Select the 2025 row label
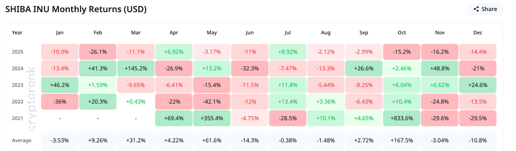The image size is (516, 151). 18,52
